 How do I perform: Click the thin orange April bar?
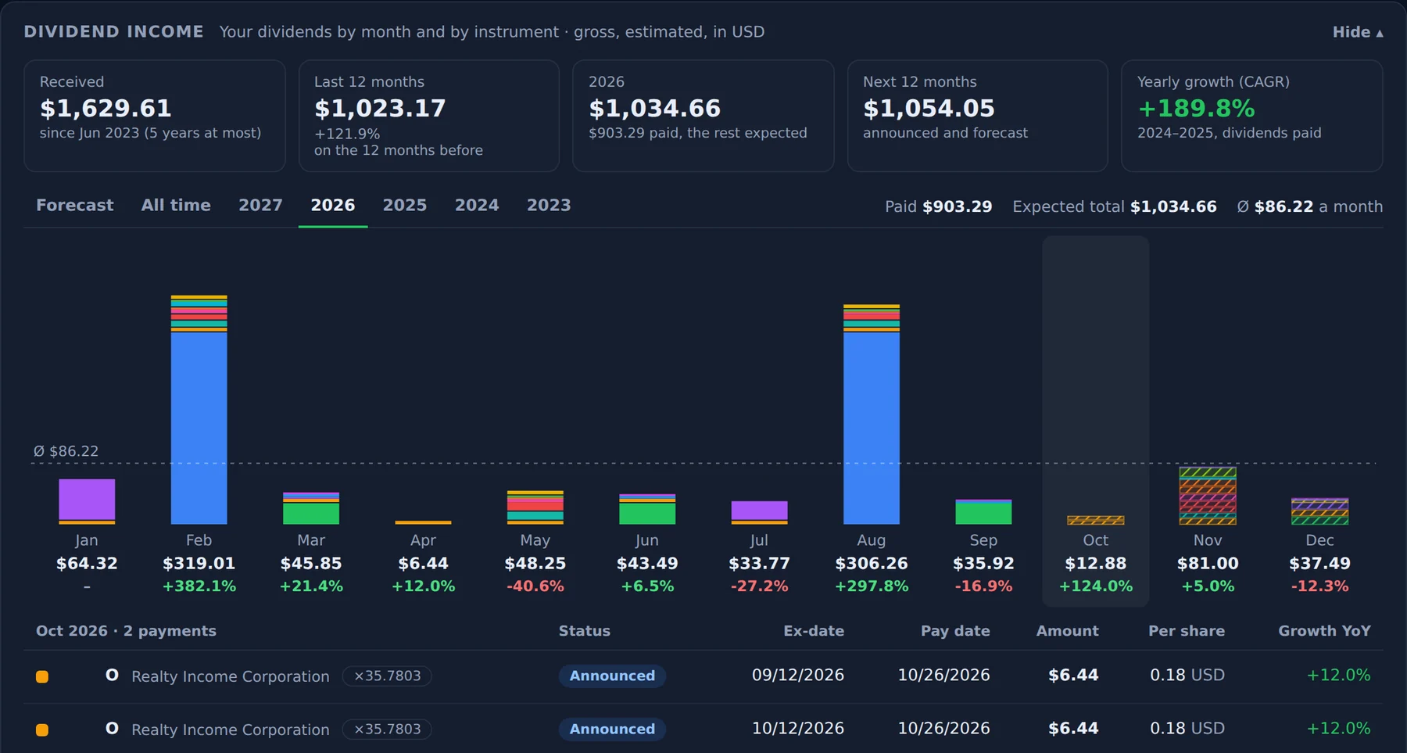pyautogui.click(x=423, y=522)
